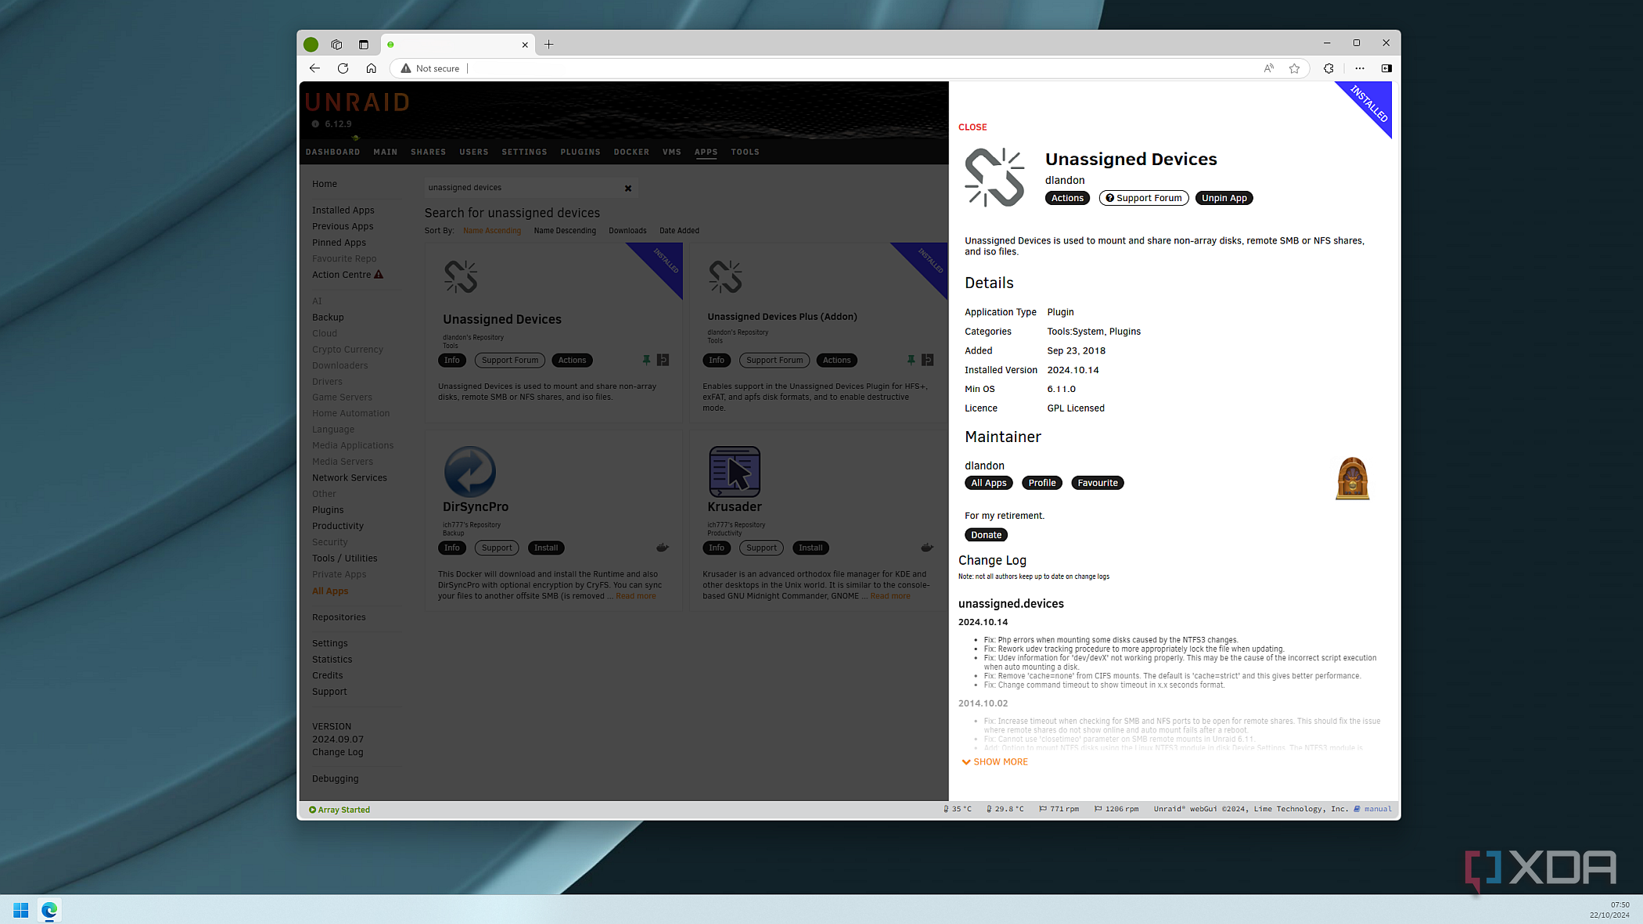Open the Windows Start menu
Screen dimensions: 1643x924
tap(21, 910)
